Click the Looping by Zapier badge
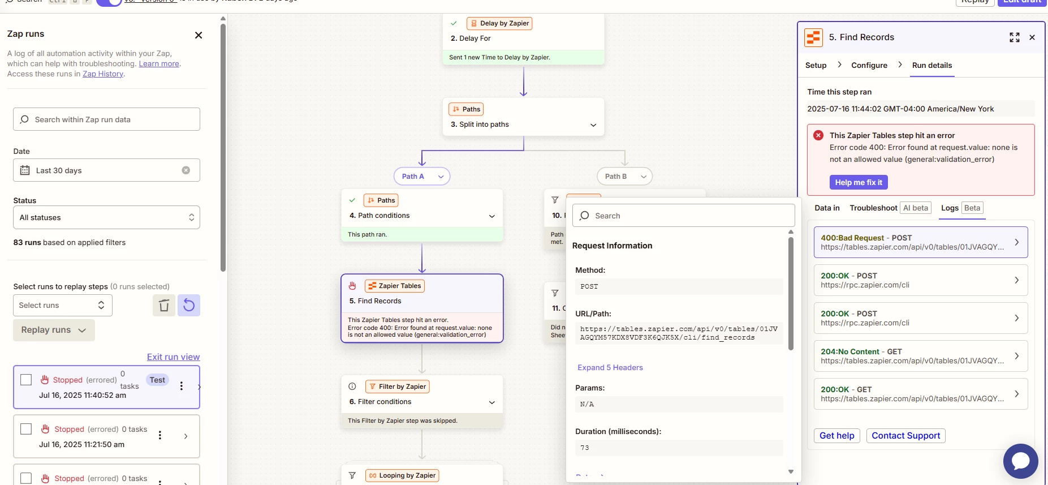This screenshot has height=485, width=1048. (x=402, y=475)
